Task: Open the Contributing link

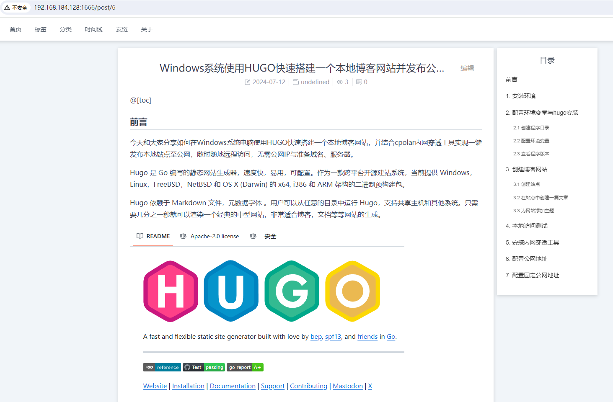Action: click(x=308, y=386)
